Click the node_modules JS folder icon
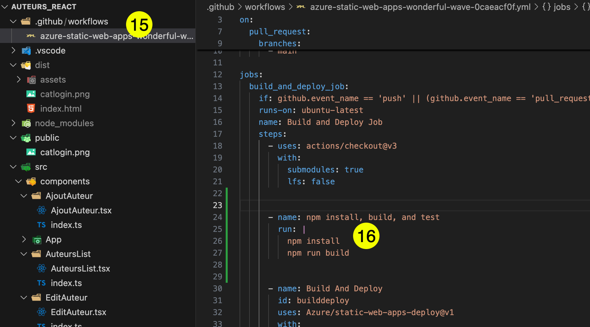 pyautogui.click(x=27, y=123)
